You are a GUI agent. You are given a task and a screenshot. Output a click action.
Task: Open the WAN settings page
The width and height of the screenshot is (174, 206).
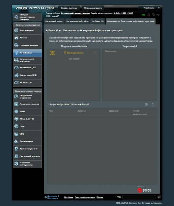tap(27, 112)
